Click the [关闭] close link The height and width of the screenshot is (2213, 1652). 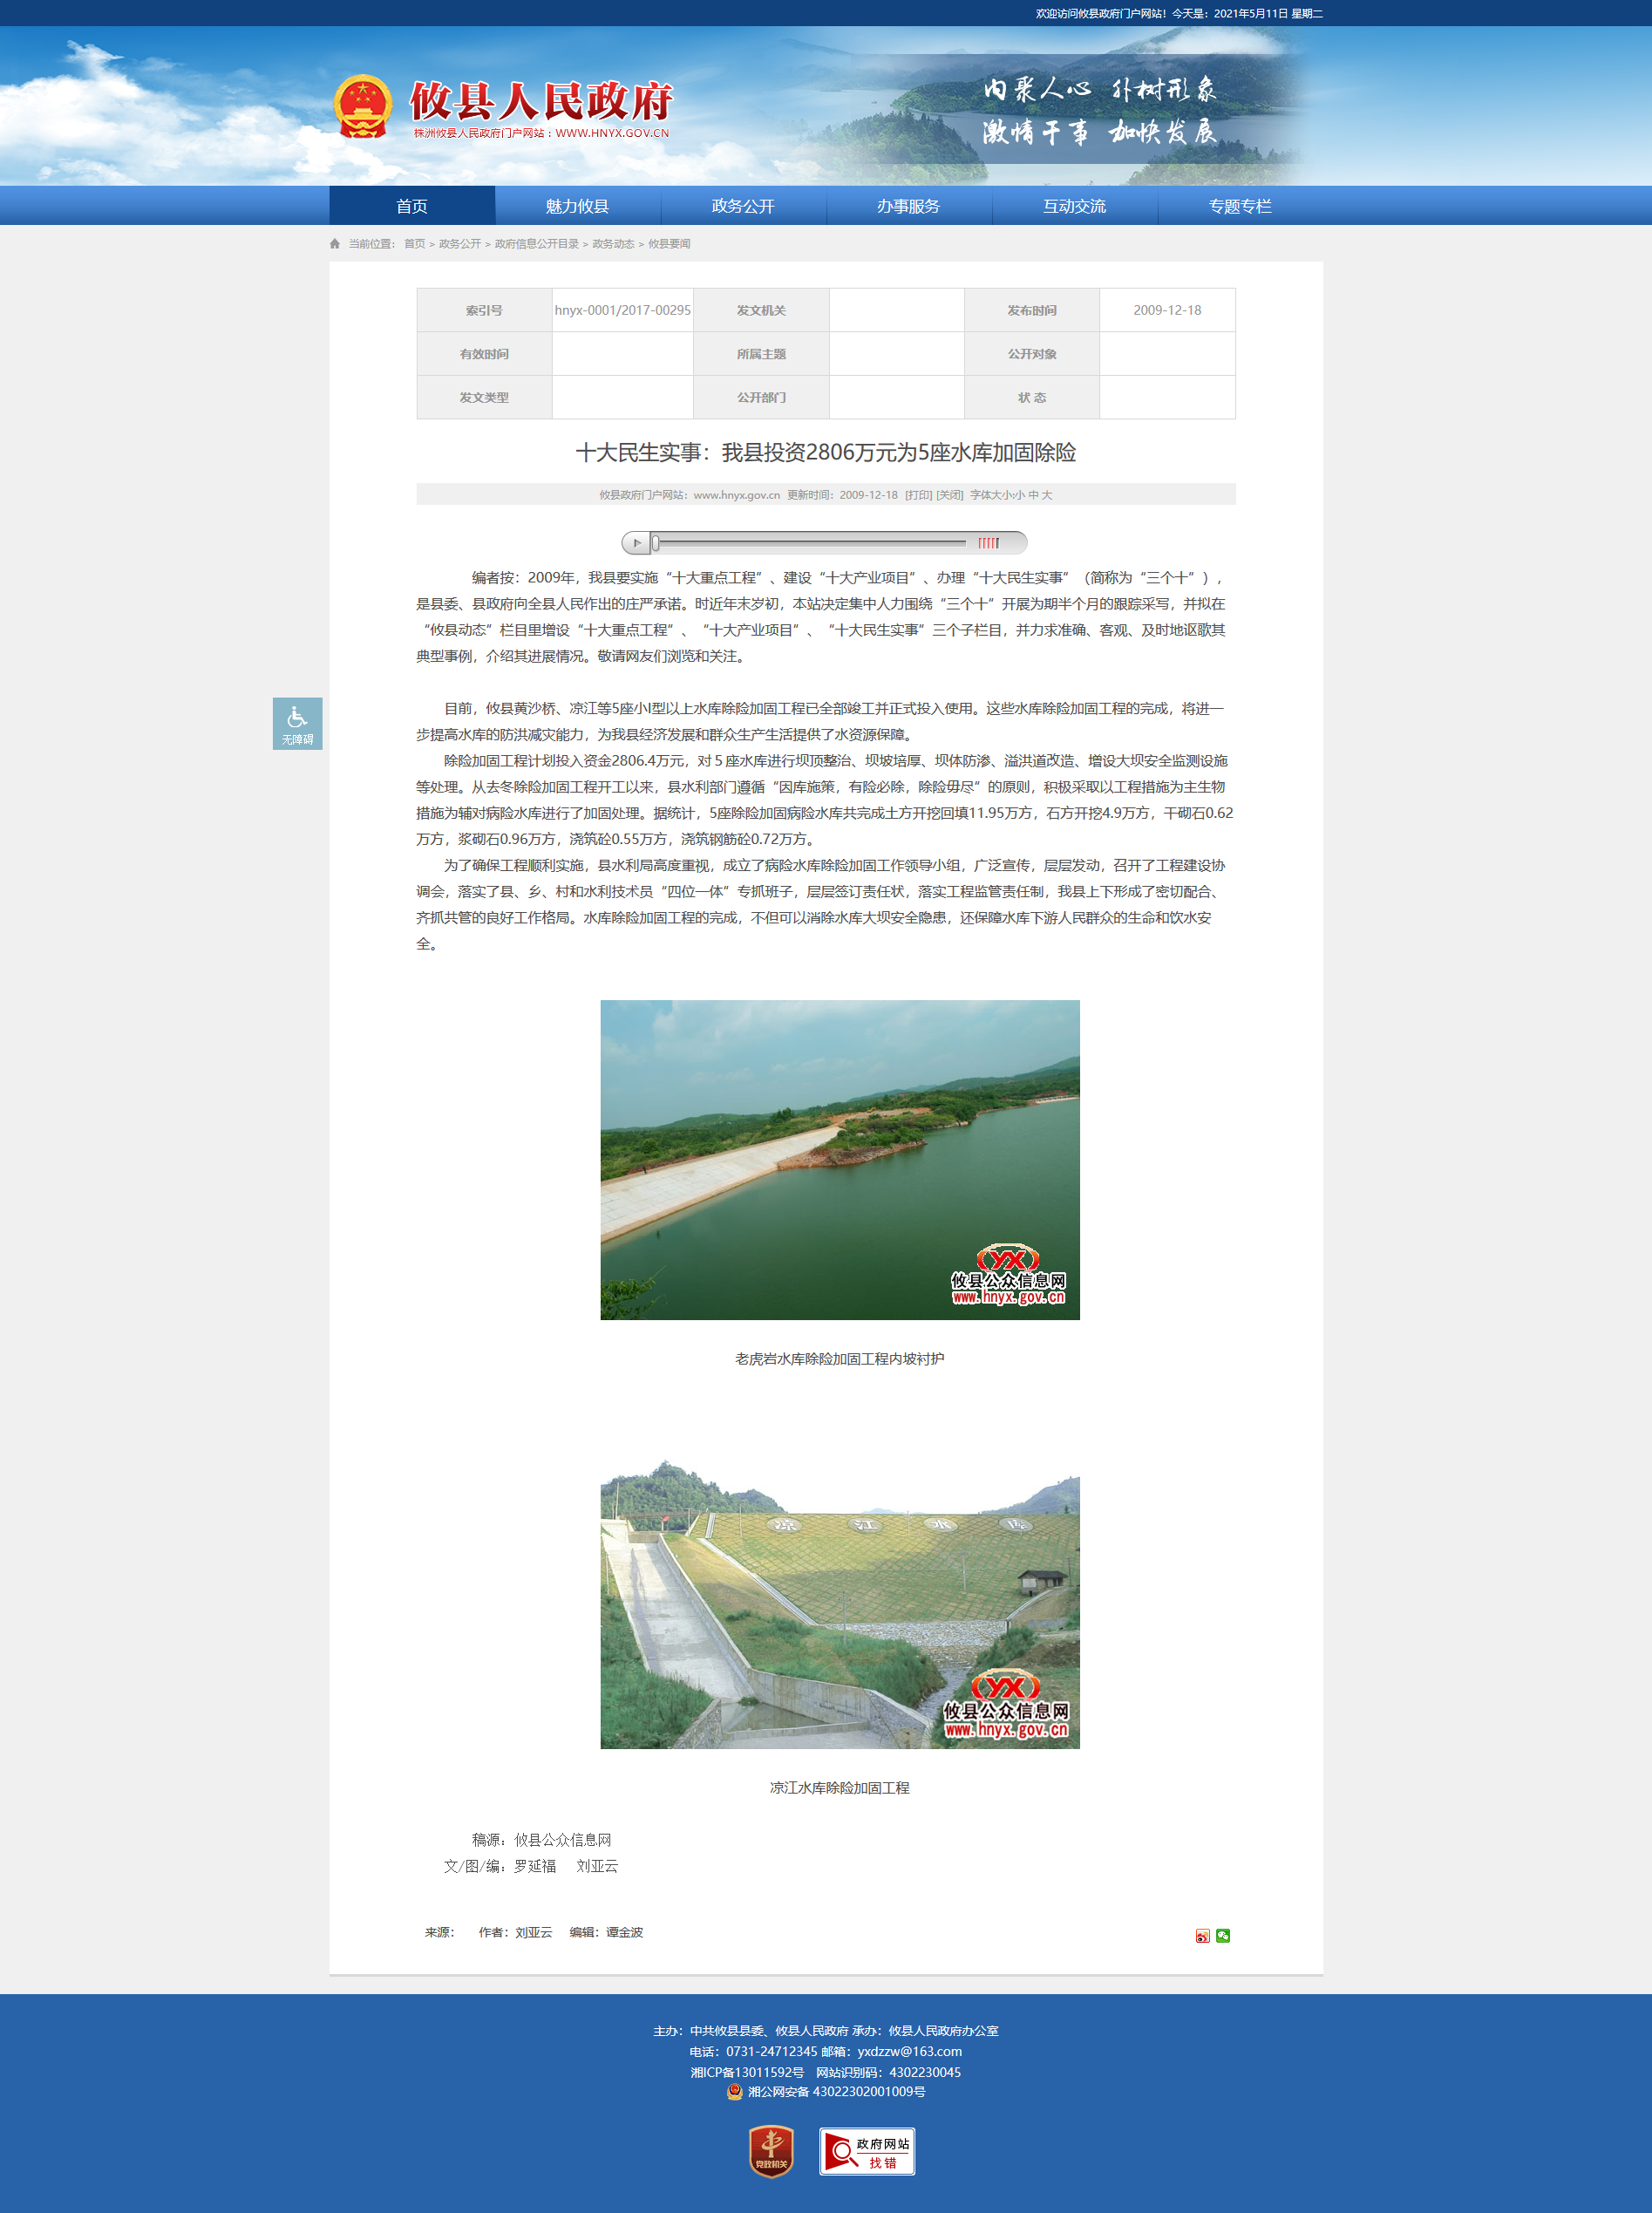pyautogui.click(x=949, y=495)
